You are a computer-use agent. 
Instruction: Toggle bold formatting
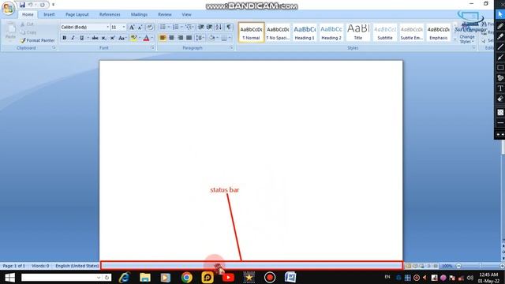coord(65,38)
